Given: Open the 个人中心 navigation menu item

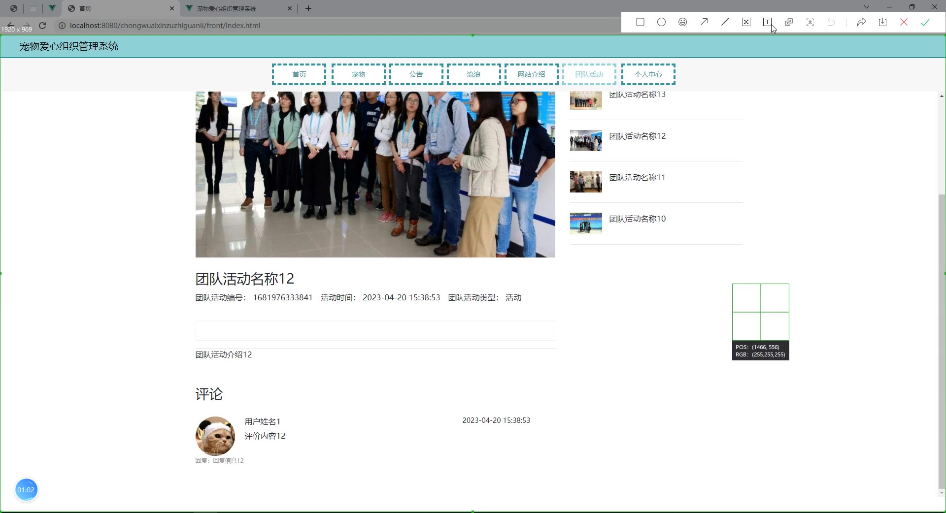Looking at the screenshot, I should (x=648, y=74).
